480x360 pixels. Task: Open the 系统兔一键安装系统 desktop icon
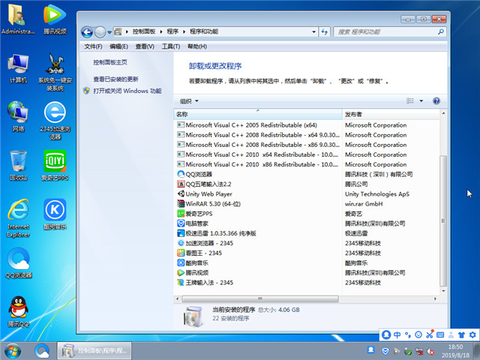pyautogui.click(x=55, y=72)
